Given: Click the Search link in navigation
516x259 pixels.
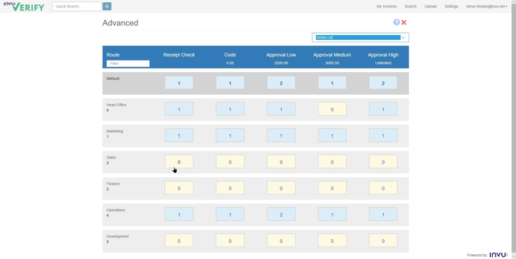Looking at the screenshot, I should pos(410,6).
